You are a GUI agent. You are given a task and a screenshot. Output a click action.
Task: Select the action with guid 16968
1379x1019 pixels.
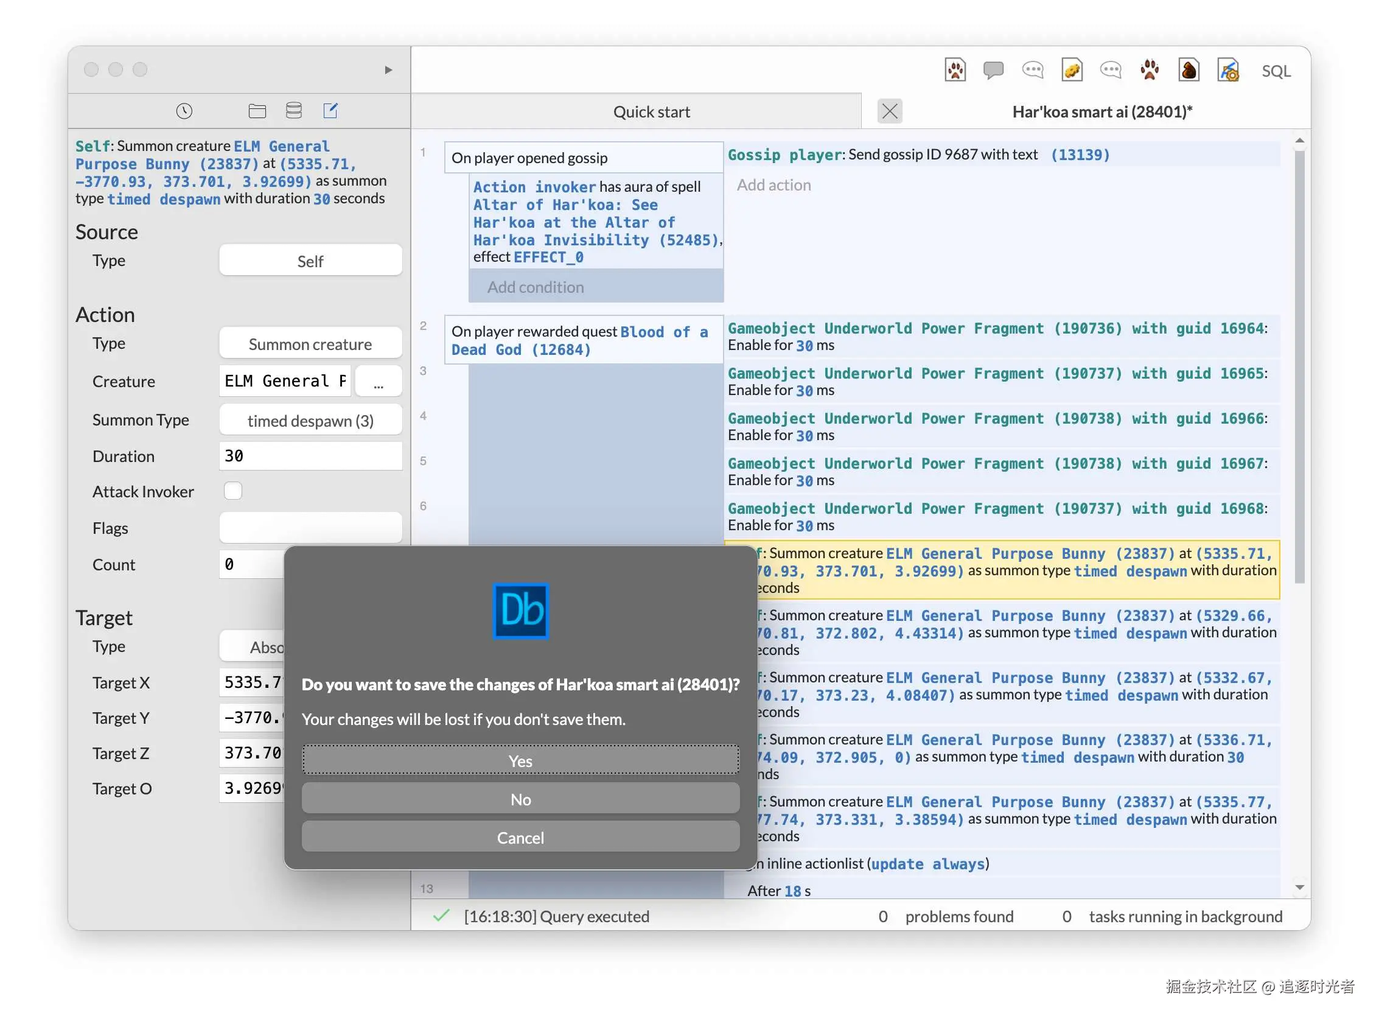[x=1002, y=517]
